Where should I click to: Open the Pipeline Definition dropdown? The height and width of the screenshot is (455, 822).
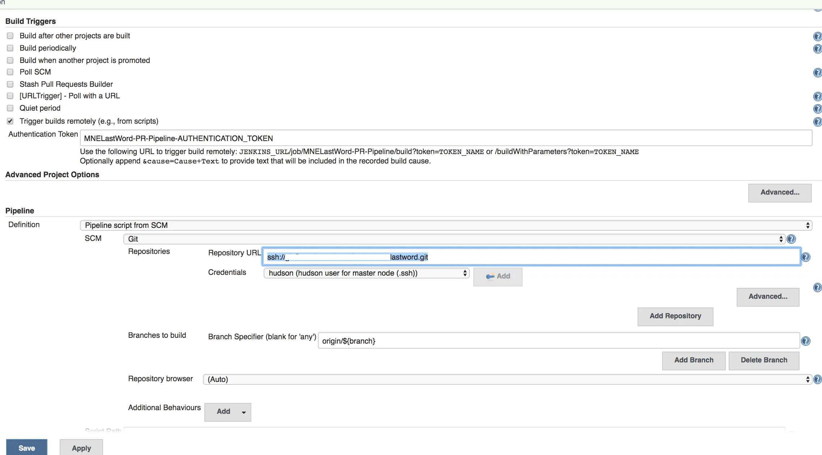[446, 225]
